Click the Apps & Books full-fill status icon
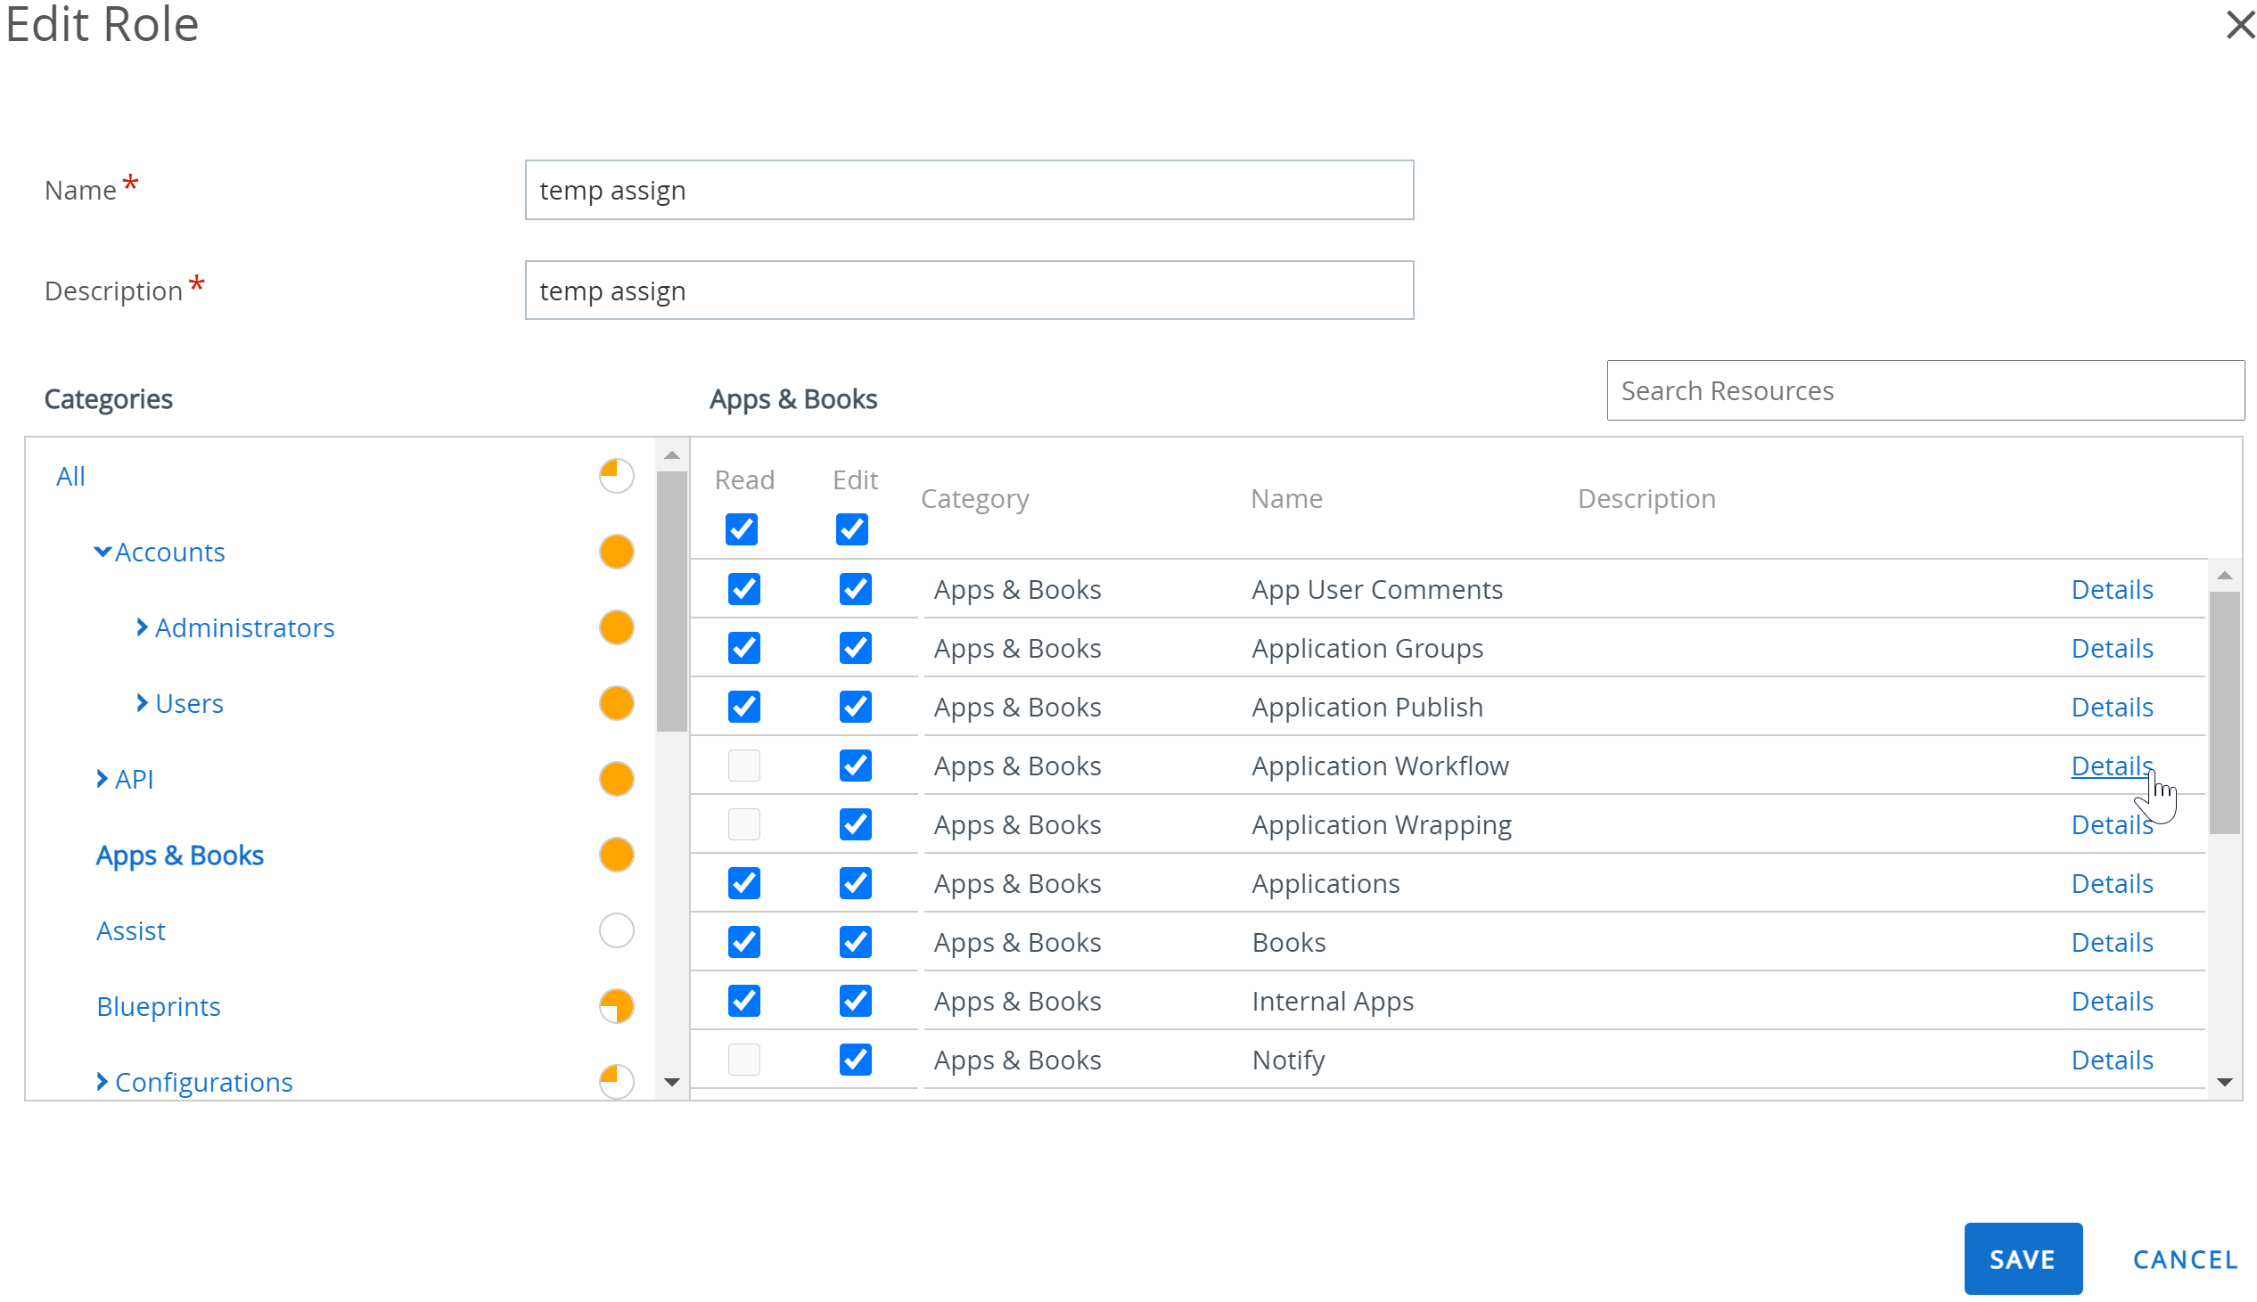2257x1302 pixels. coord(617,854)
